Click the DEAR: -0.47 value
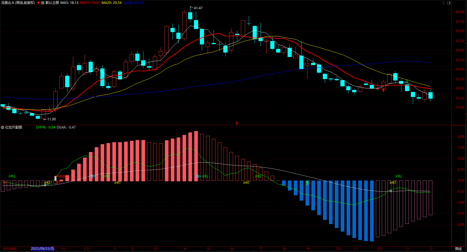This screenshot has width=467, height=252. pos(66,127)
